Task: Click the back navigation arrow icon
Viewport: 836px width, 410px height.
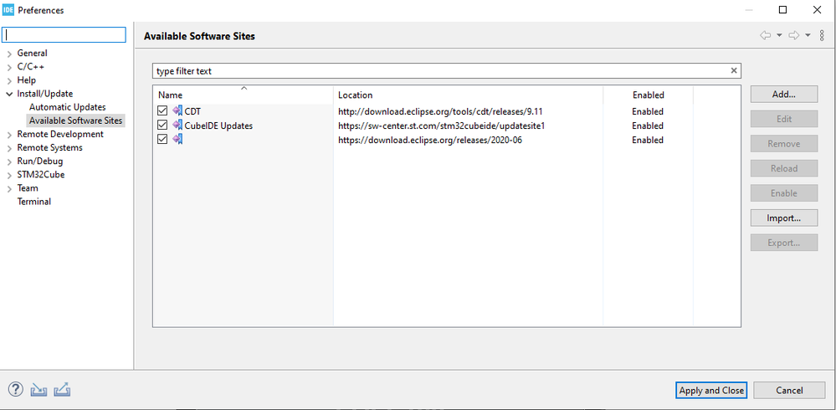Action: [766, 35]
